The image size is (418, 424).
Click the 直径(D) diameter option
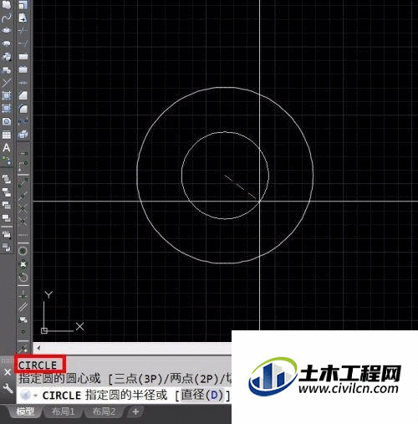tap(202, 396)
